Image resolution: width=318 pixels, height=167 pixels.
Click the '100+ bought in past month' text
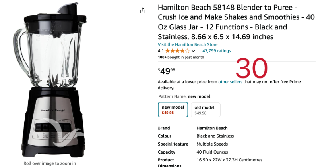[x=181, y=57]
